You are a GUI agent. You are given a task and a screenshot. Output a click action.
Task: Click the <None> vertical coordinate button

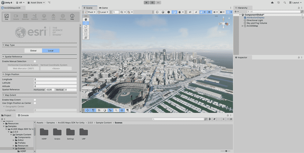(x=56, y=69)
